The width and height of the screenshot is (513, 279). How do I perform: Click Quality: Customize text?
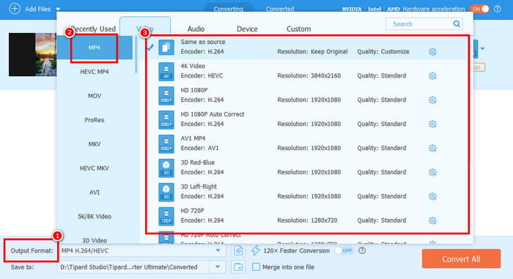[383, 52]
